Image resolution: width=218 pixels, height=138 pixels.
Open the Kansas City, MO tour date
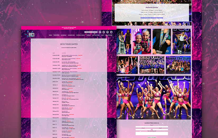point(65,124)
